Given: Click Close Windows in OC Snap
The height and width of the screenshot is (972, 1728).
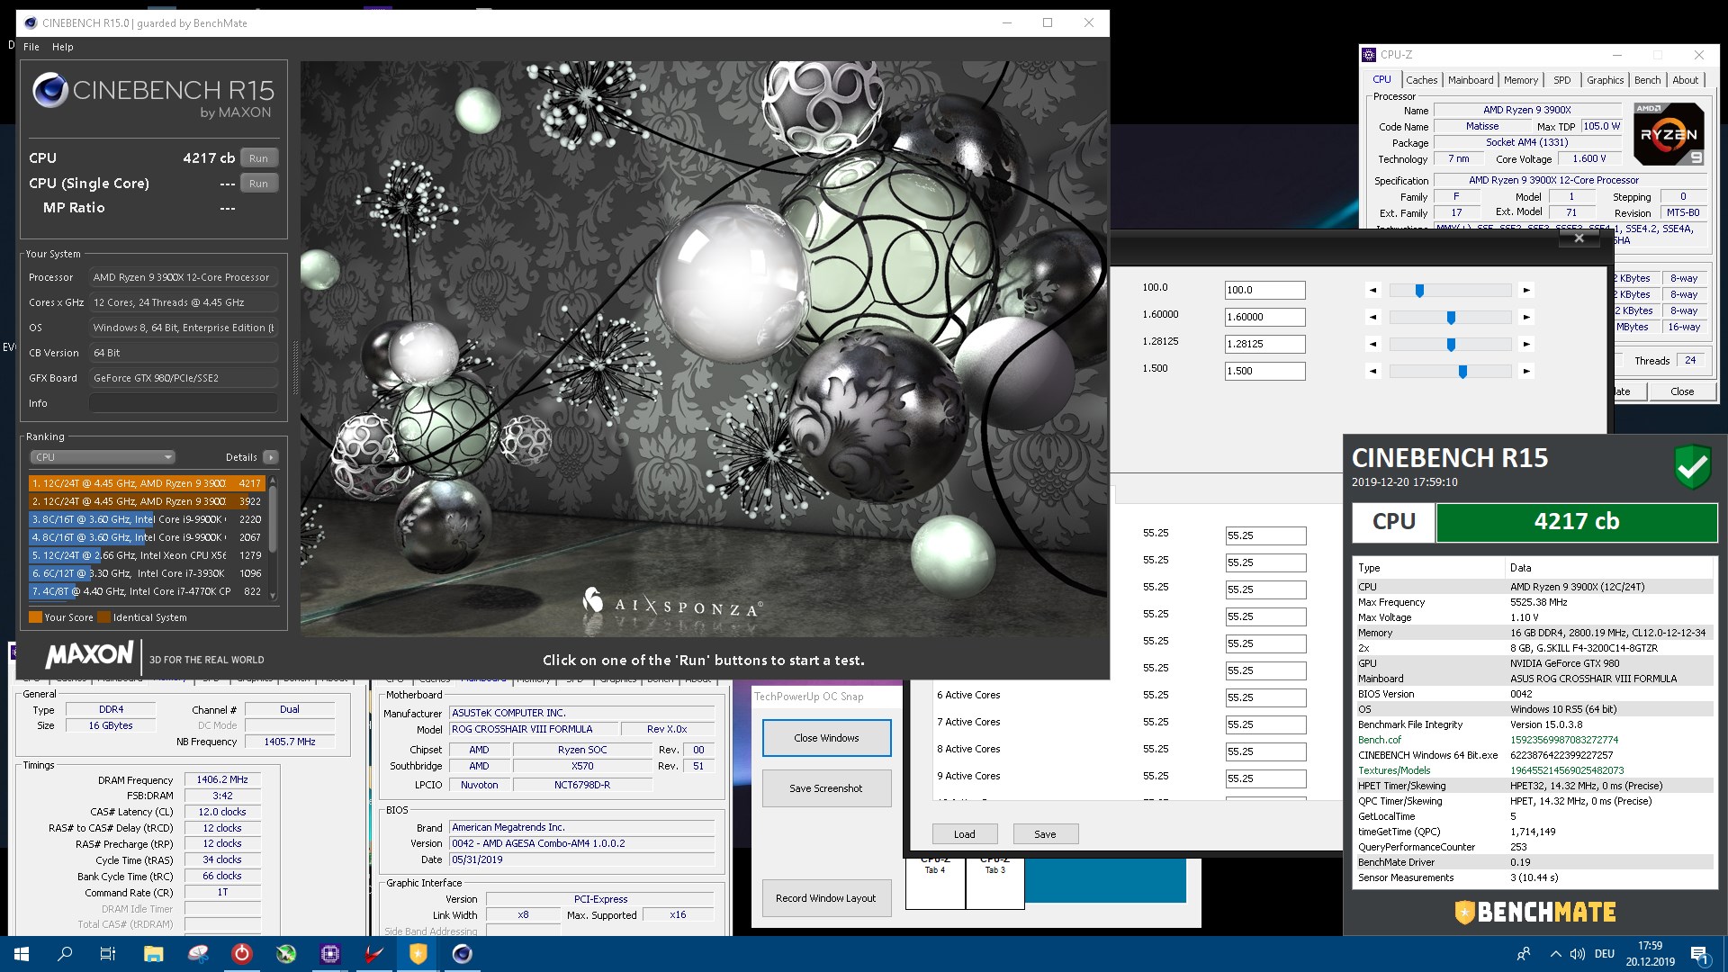Looking at the screenshot, I should tap(826, 738).
